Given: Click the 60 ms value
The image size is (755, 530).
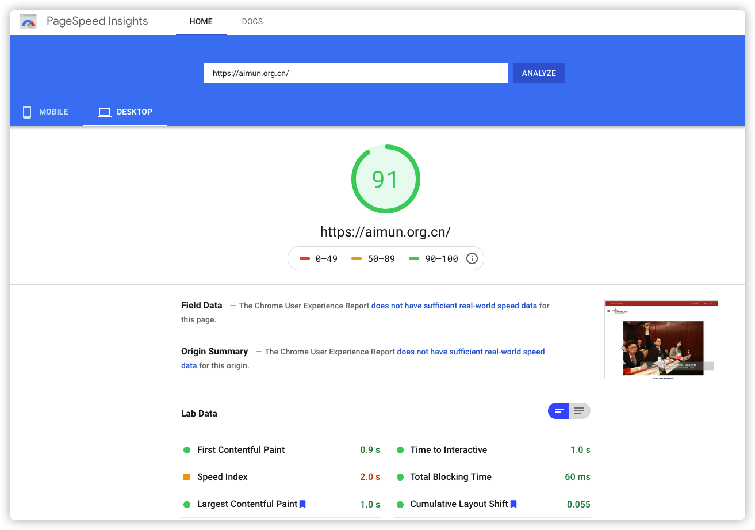Looking at the screenshot, I should point(578,477).
